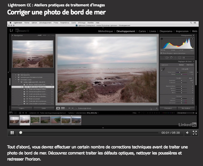Choose Noir/blanc treatment
Screen dimensions: 203x166
(190, 65)
